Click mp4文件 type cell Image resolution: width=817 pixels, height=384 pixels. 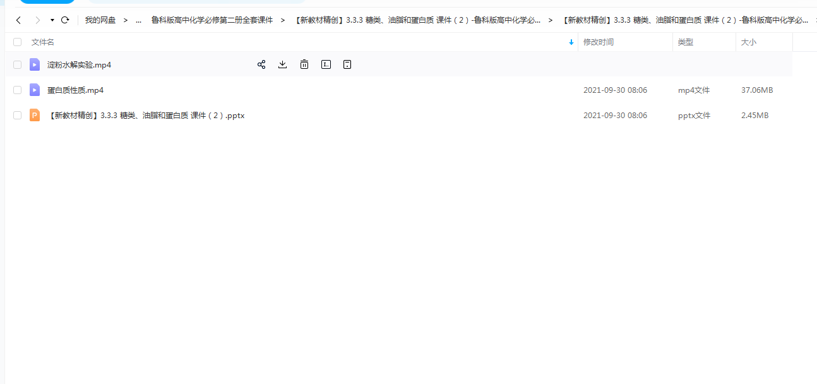click(x=694, y=90)
